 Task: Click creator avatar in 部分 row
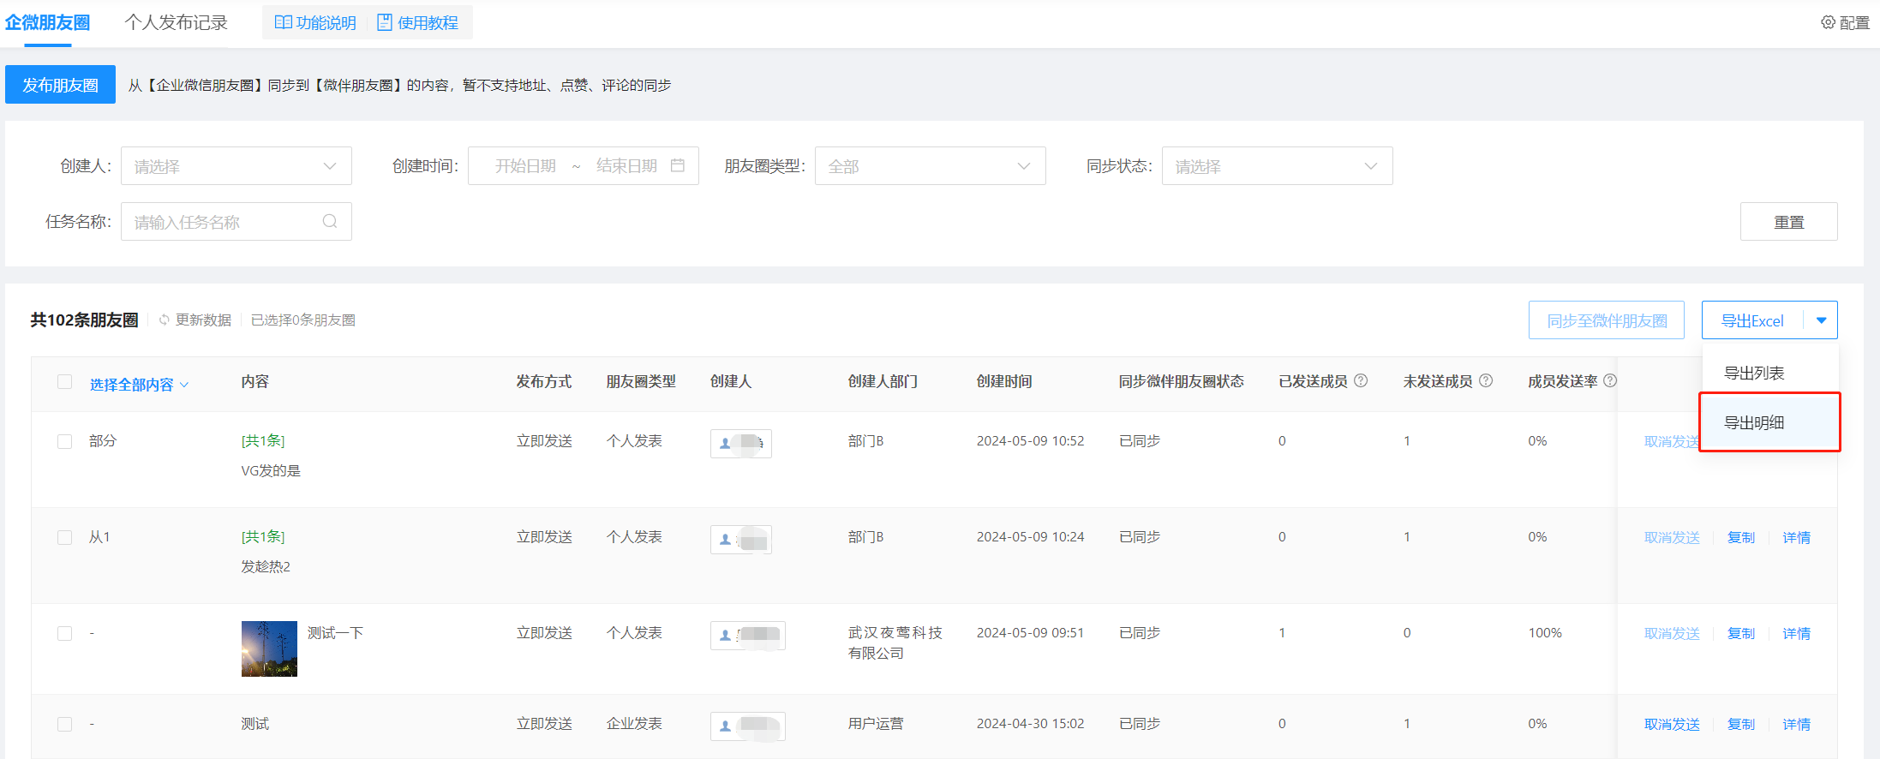741,443
